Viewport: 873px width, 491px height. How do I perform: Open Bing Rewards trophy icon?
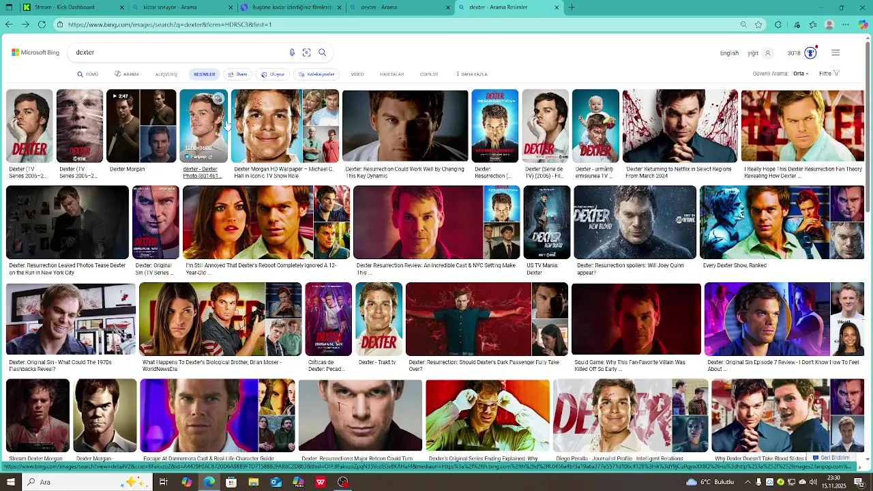pyautogui.click(x=810, y=53)
